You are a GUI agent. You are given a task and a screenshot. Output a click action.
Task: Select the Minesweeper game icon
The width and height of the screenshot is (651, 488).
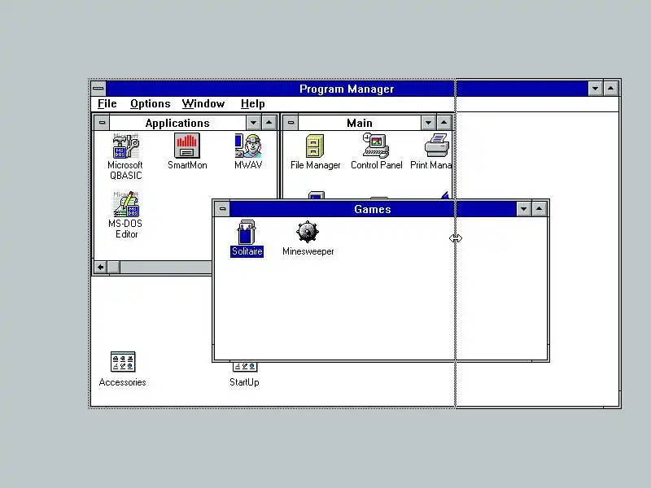(x=308, y=232)
